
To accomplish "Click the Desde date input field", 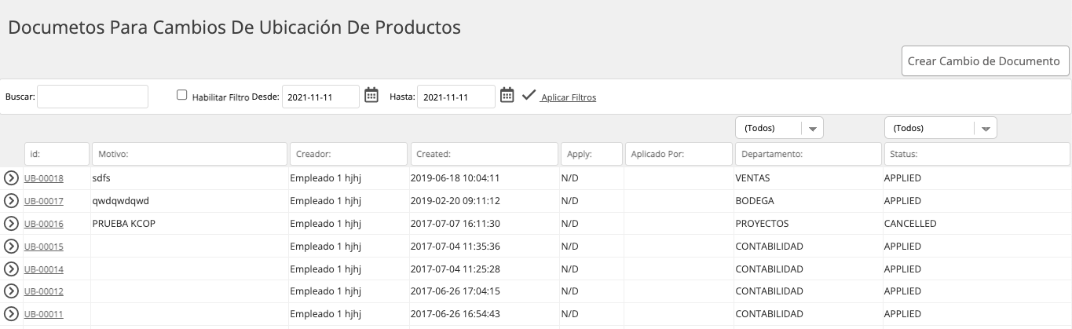I will [320, 97].
